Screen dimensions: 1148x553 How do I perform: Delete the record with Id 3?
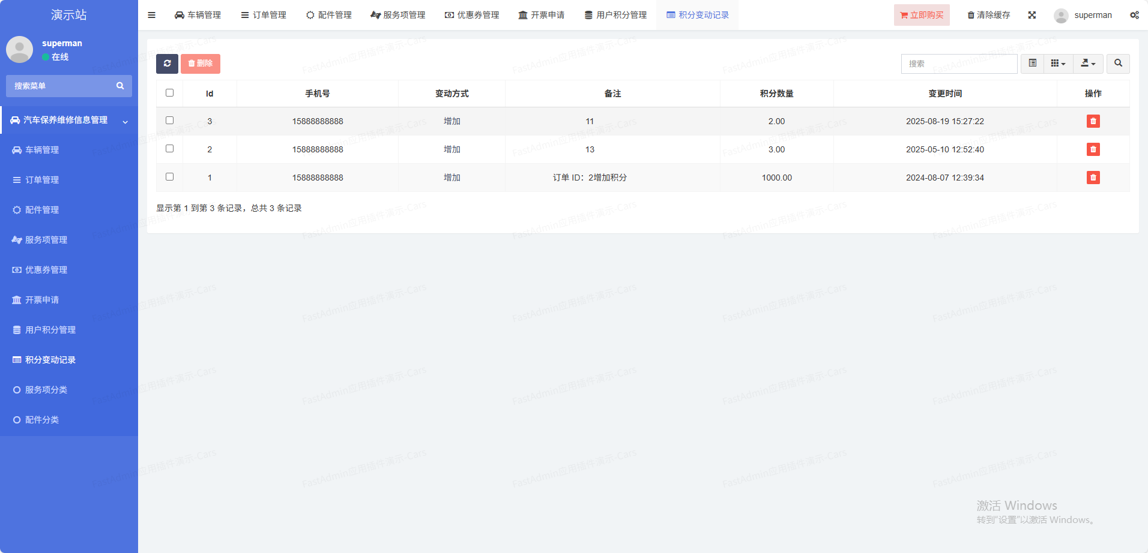(1093, 121)
